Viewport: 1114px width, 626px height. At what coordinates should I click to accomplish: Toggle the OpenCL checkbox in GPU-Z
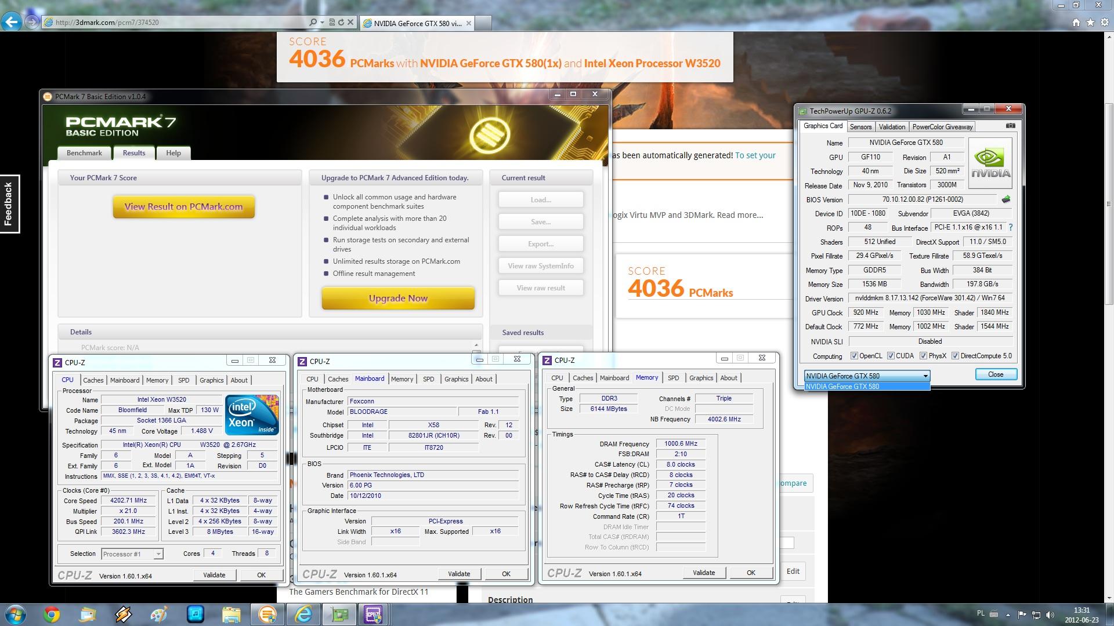pyautogui.click(x=854, y=356)
